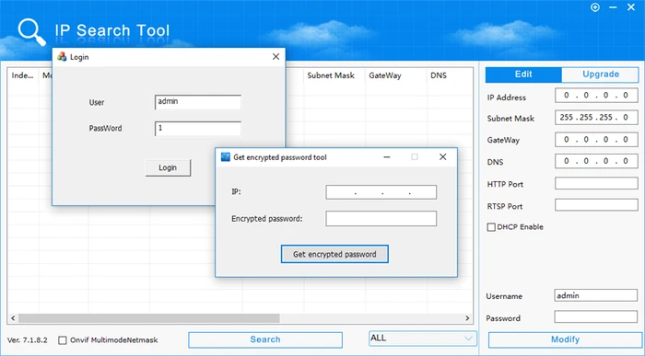Open the ALL filter dropdown
Screen dimensions: 645x356
point(422,339)
